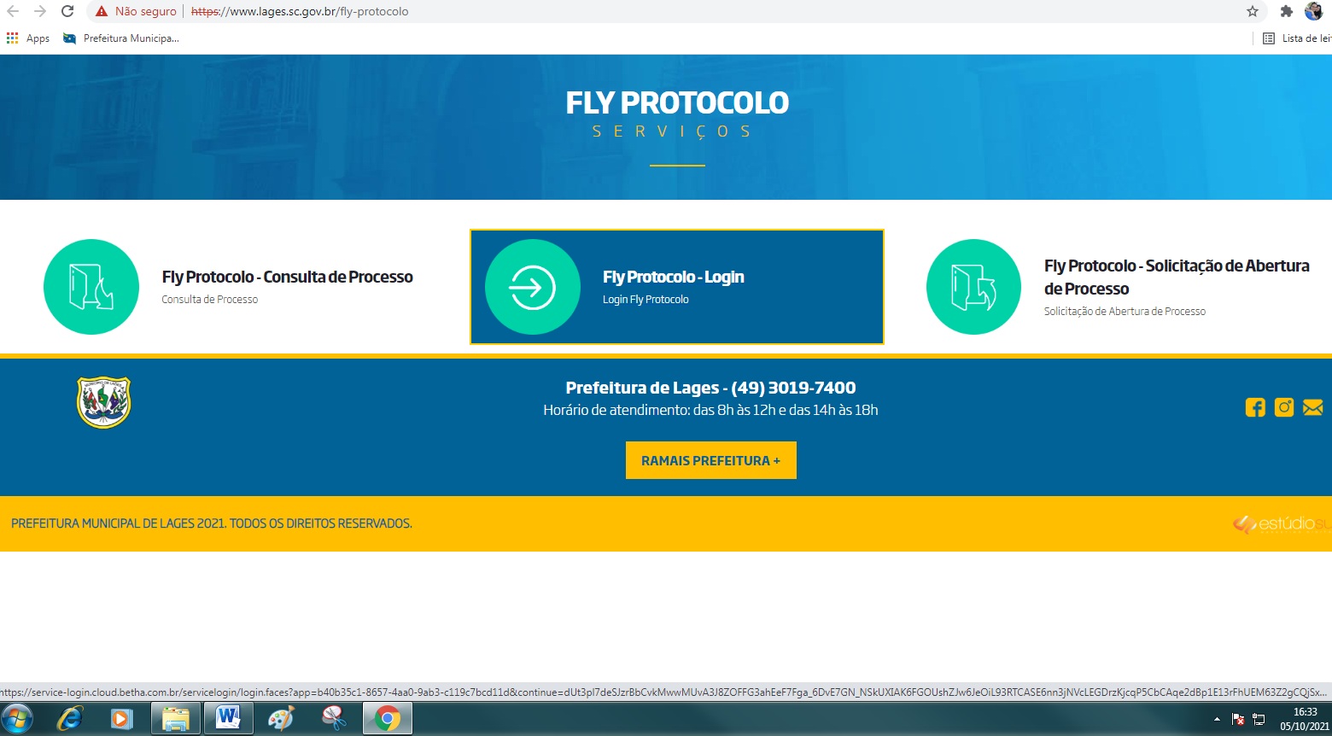Click the envelope email icon in footer
Viewport: 1332px width, 736px height.
point(1312,407)
